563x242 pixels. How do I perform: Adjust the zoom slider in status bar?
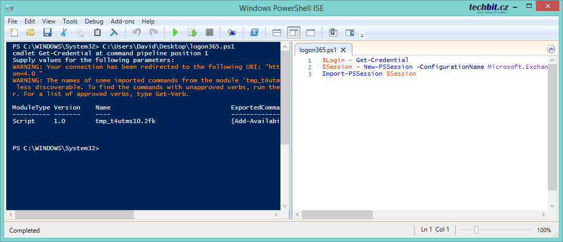click(476, 230)
